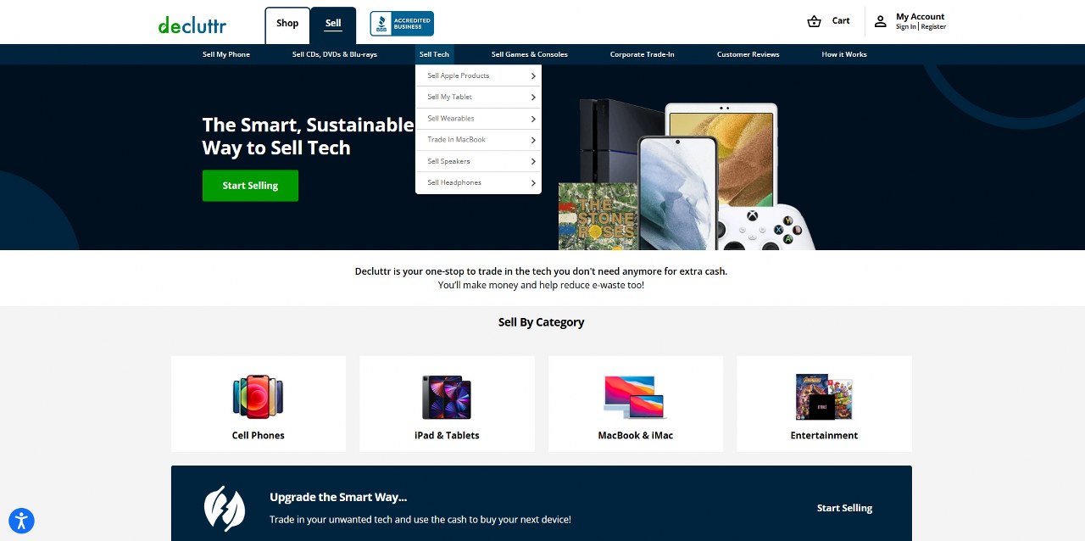This screenshot has width=1085, height=541.
Task: Open the shopping cart icon
Action: 815,21
